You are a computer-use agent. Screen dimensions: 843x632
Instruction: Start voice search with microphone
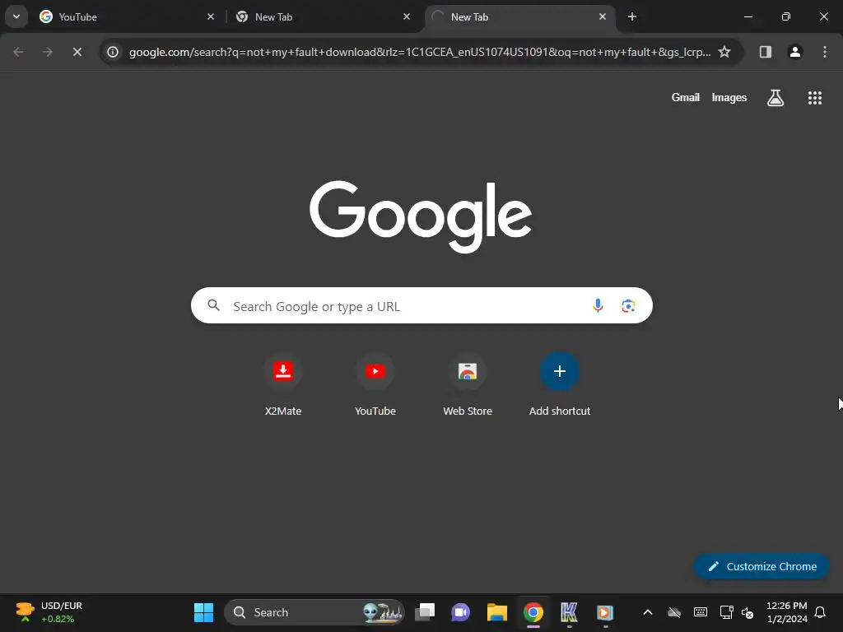click(x=598, y=306)
